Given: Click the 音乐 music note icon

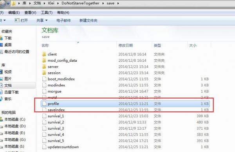Looking at the screenshot, I should tap(1, 99).
